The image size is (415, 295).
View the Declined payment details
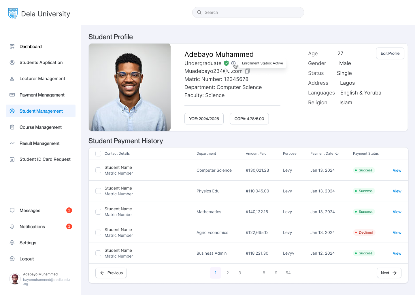(397, 232)
